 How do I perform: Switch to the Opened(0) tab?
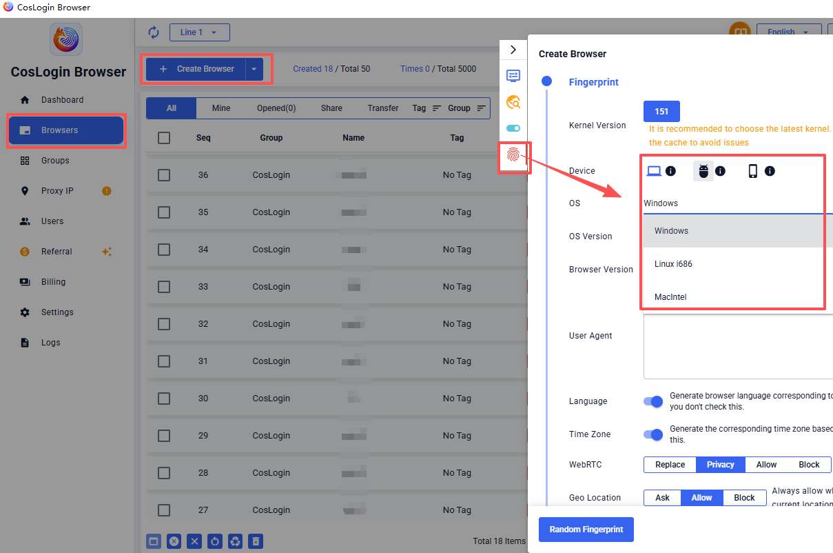point(276,108)
